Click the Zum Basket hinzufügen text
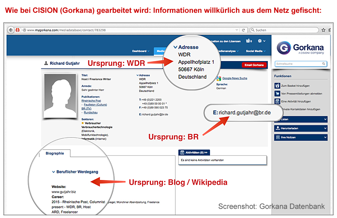 pyautogui.click(x=295, y=86)
